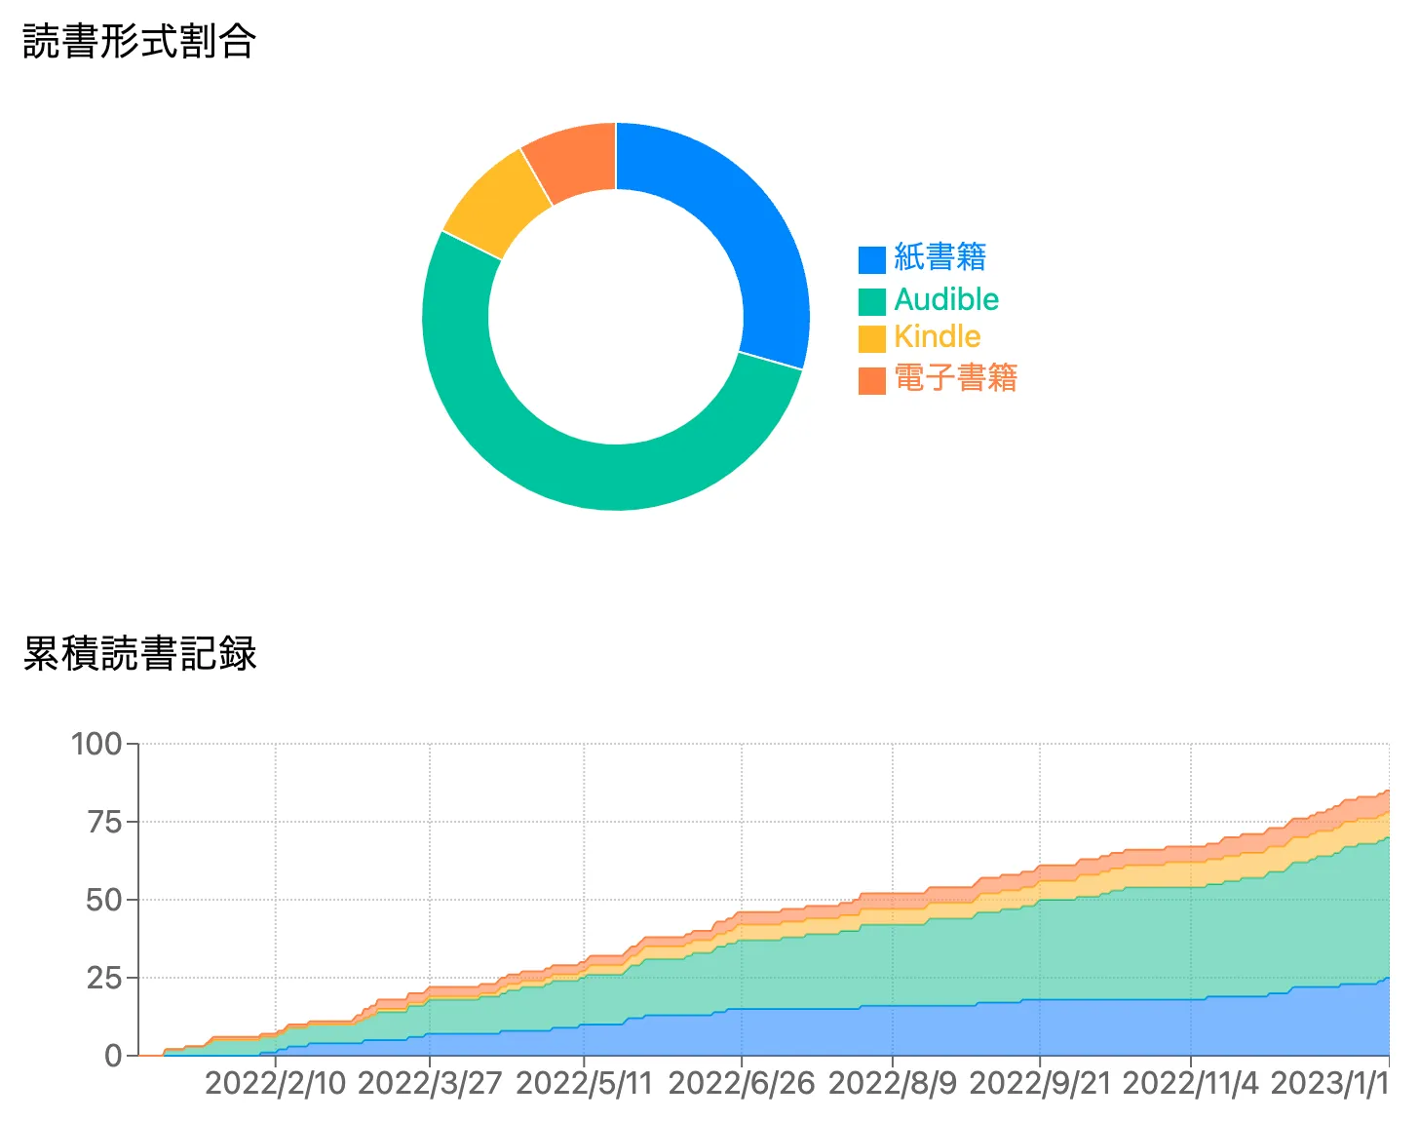Click the orange 電子書籍 legend swatch
This screenshot has width=1419, height=1121.
(x=871, y=380)
